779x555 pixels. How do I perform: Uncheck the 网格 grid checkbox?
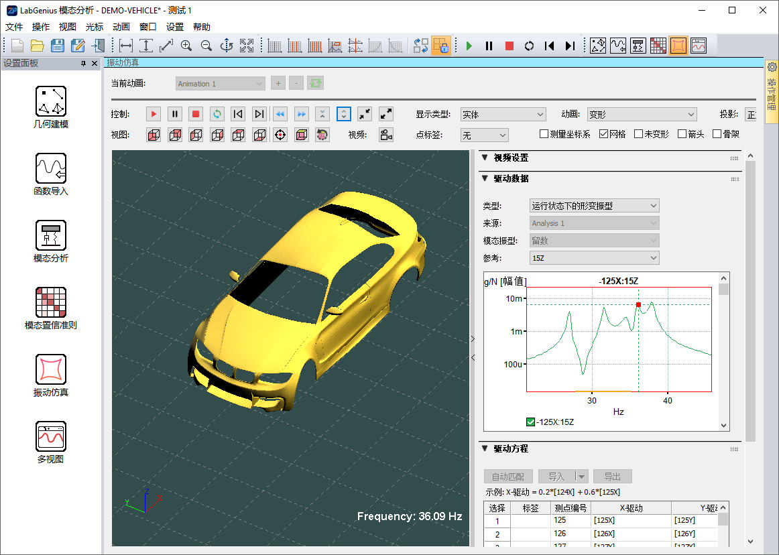603,134
